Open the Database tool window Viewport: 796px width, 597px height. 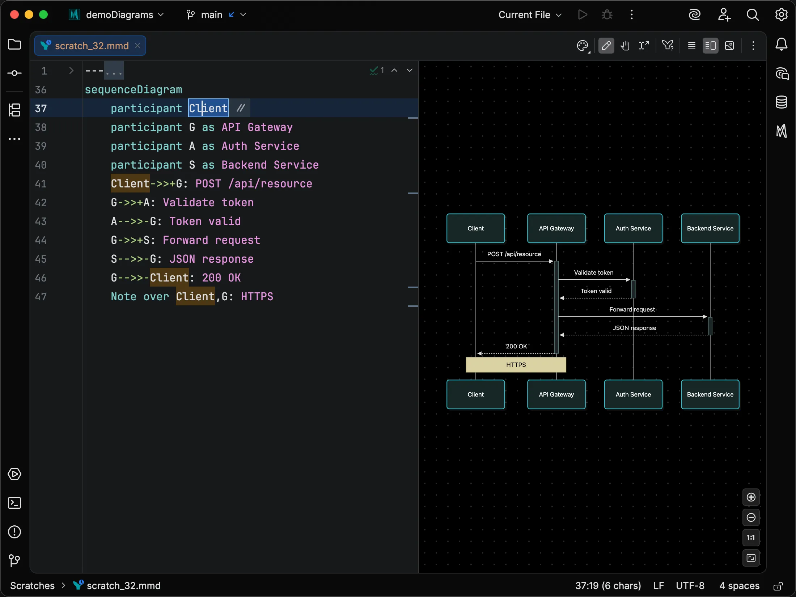point(782,102)
